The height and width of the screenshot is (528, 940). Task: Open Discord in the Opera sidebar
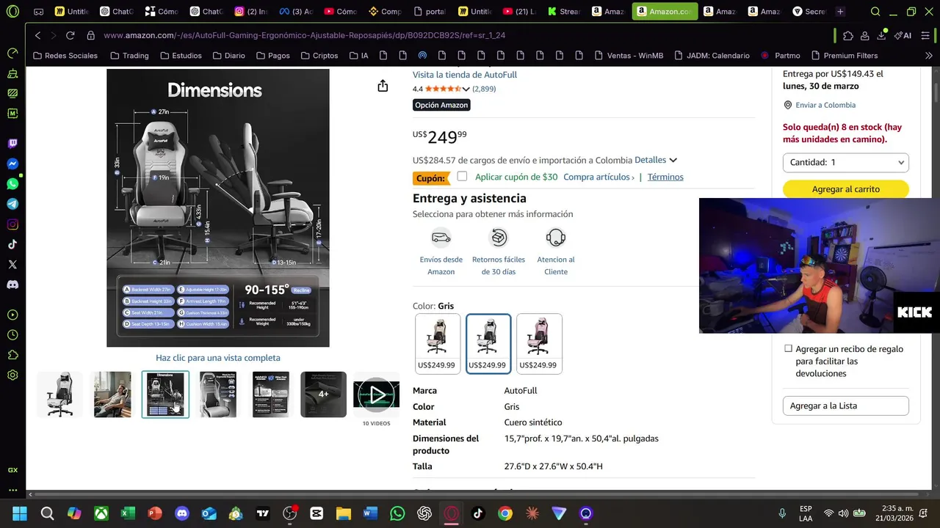coord(12,285)
